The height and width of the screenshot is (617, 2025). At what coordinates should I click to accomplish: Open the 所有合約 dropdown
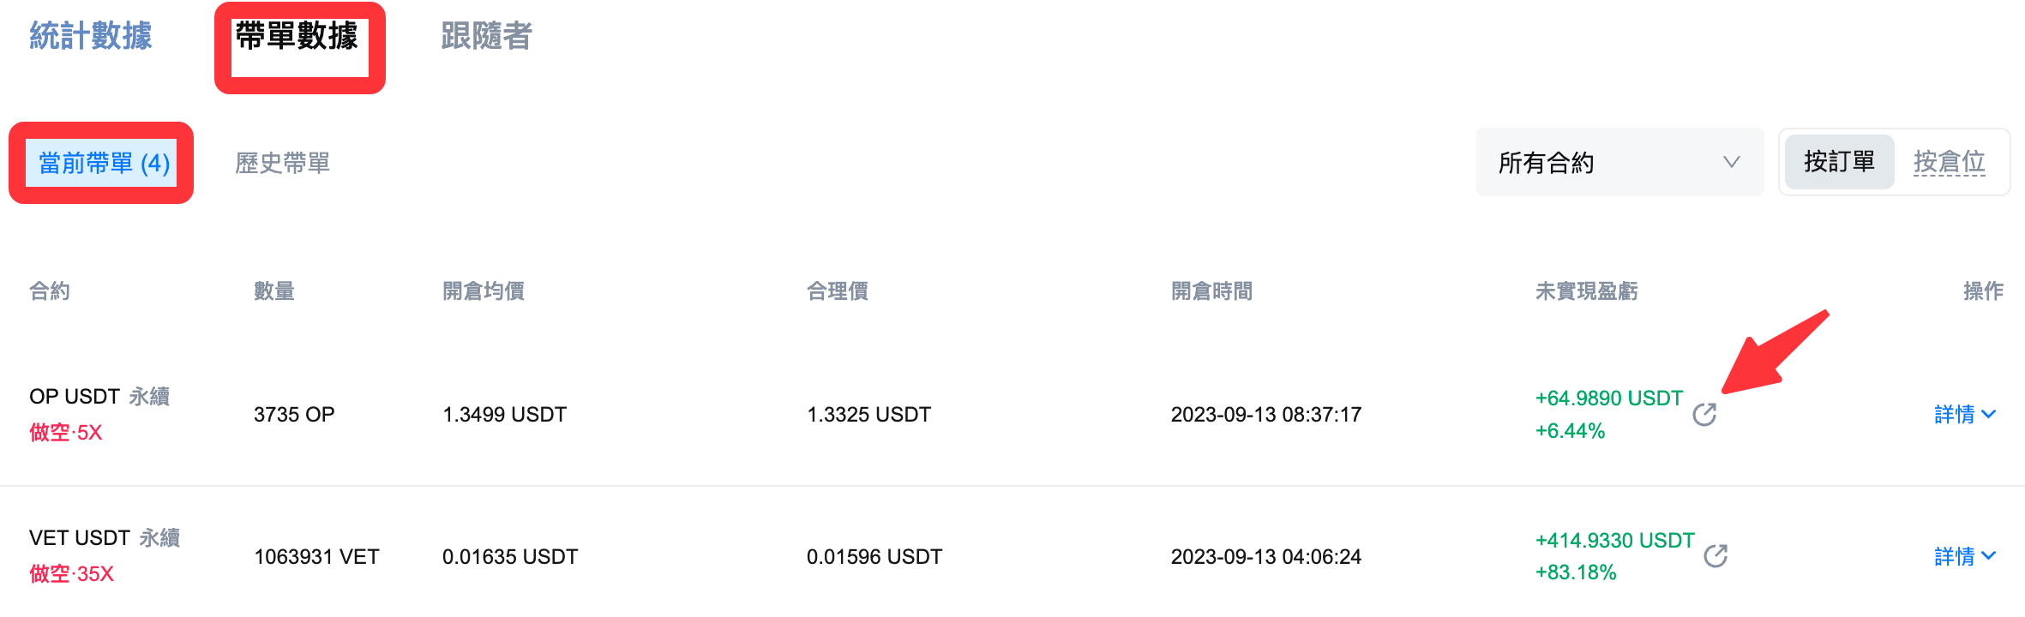1619,162
